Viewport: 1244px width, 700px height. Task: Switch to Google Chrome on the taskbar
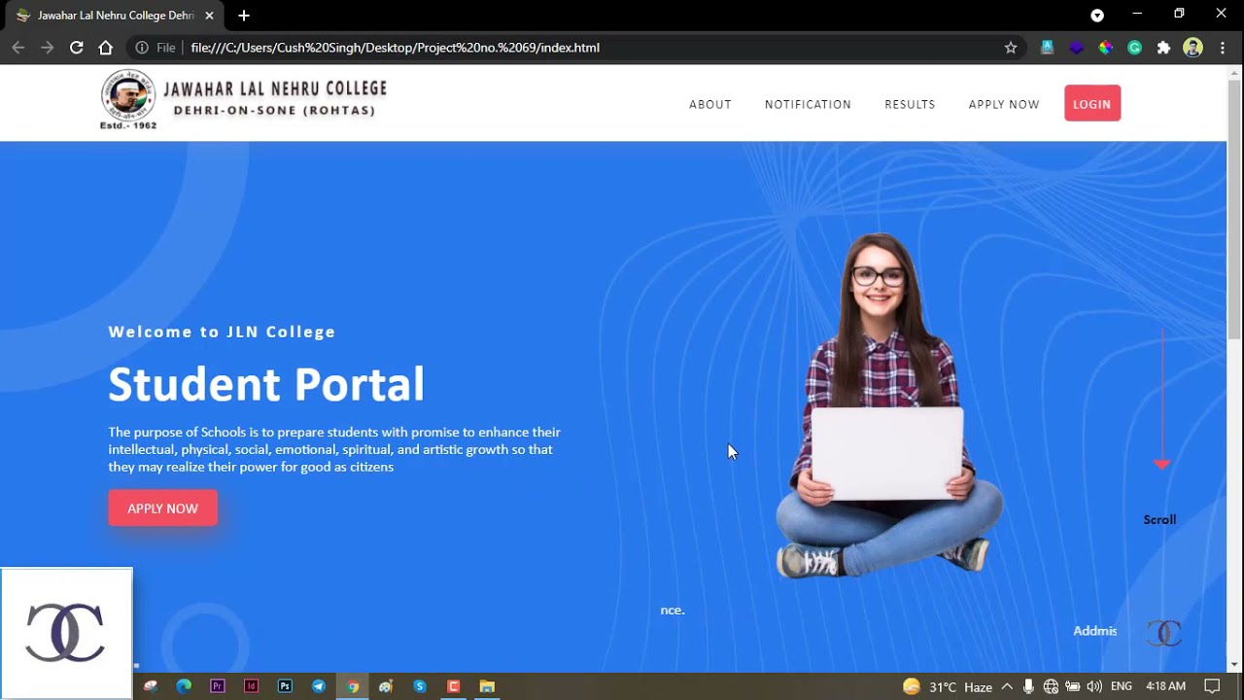[x=353, y=686]
